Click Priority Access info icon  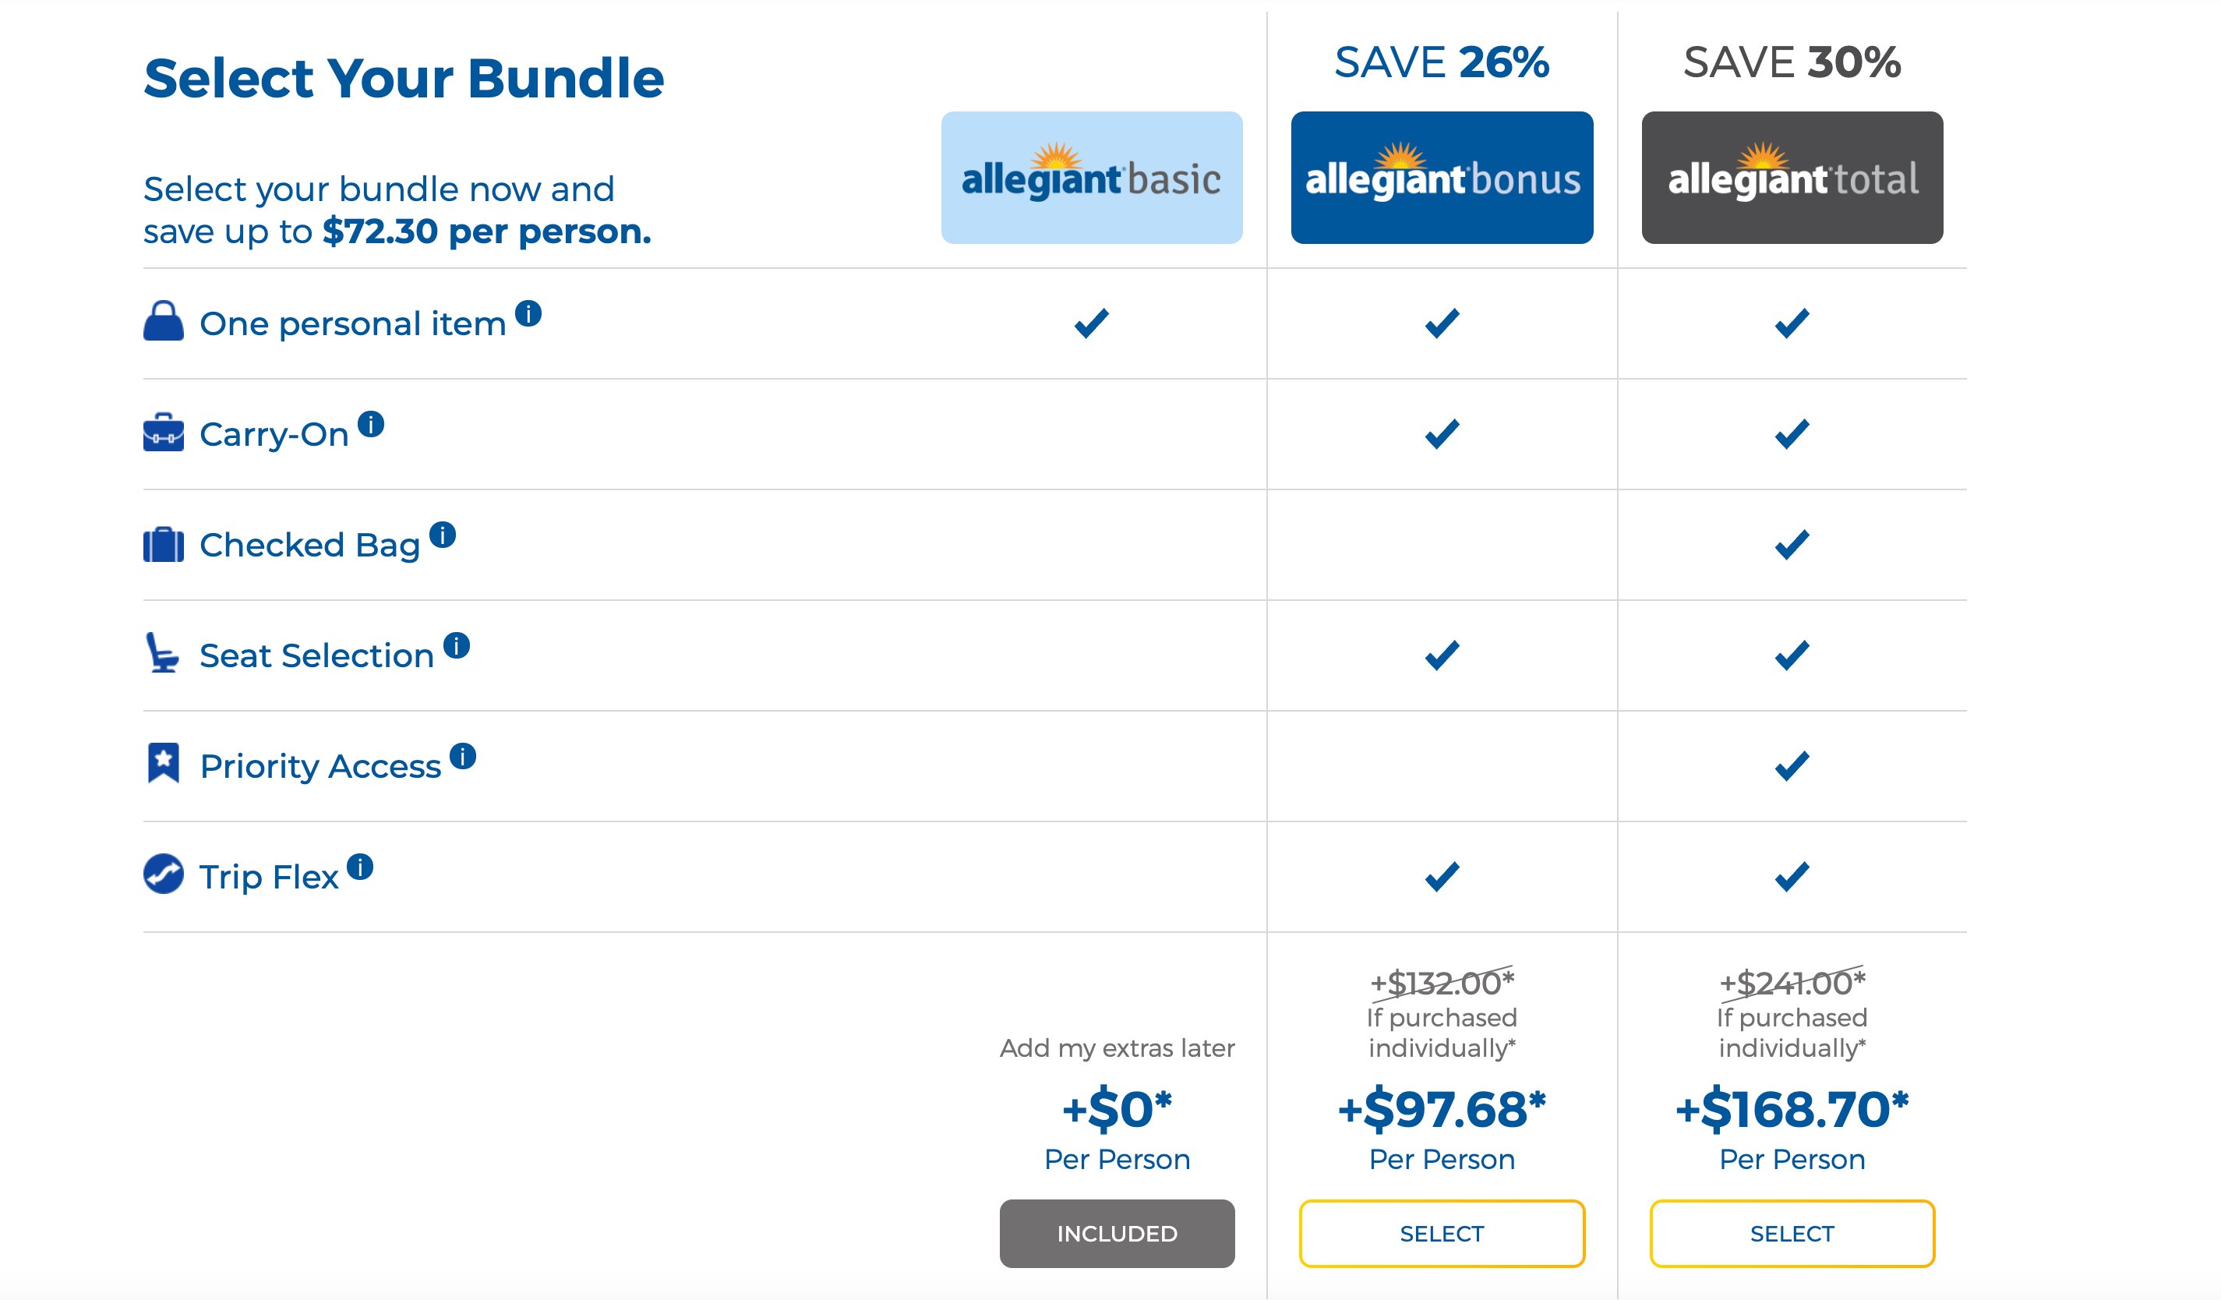click(463, 756)
